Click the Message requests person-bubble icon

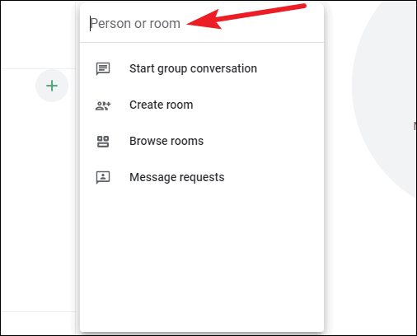coord(103,178)
